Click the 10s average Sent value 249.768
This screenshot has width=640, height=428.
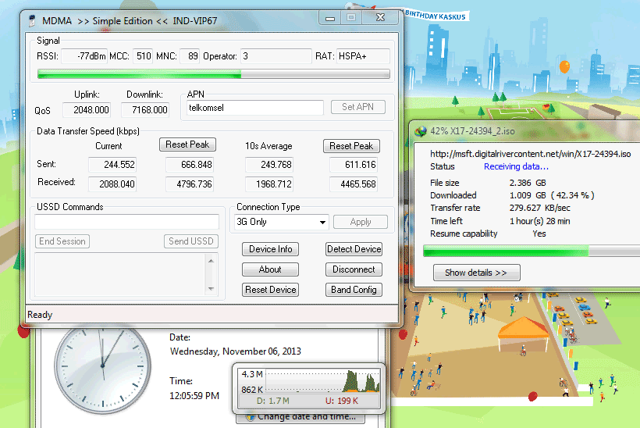269,165
